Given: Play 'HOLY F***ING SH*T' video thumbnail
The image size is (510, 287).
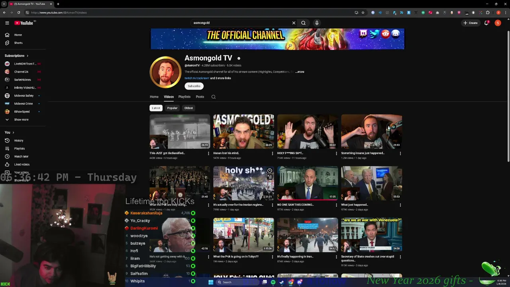Looking at the screenshot, I should (x=308, y=132).
